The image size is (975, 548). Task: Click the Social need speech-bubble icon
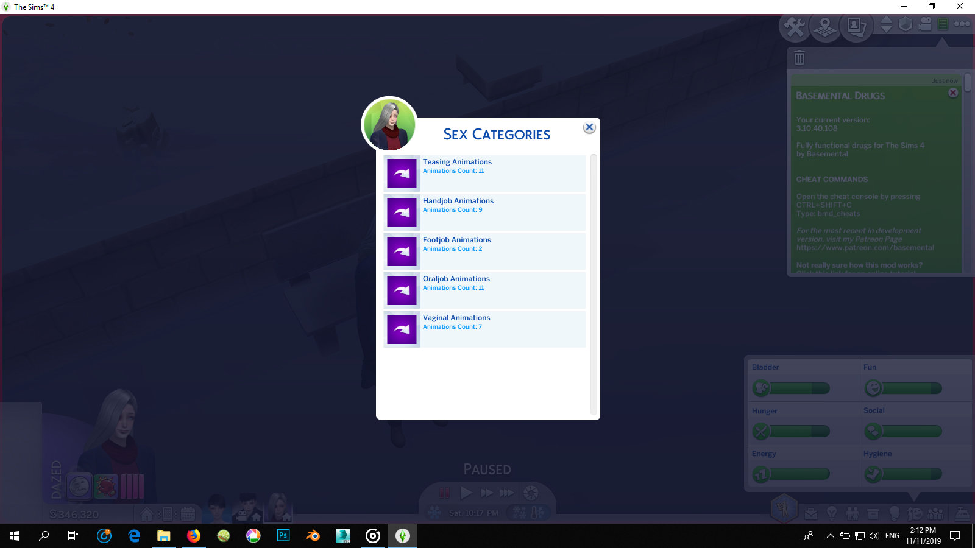[873, 431]
